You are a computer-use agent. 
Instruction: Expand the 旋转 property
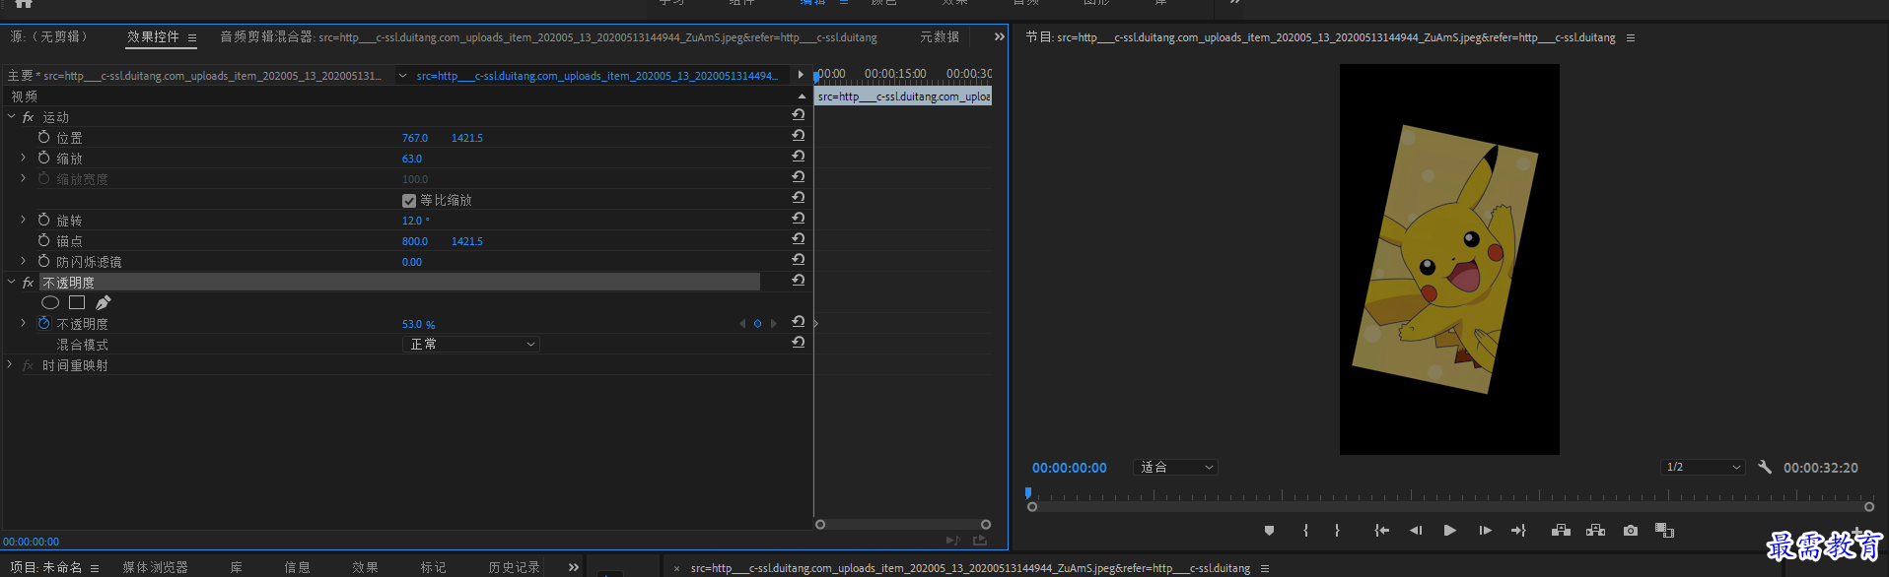click(23, 220)
